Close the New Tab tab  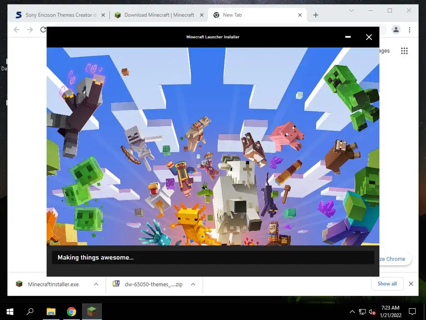pyautogui.click(x=300, y=15)
